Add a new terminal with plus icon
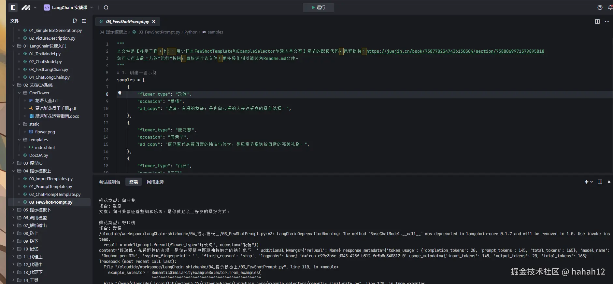The width and height of the screenshot is (613, 284). (586, 182)
